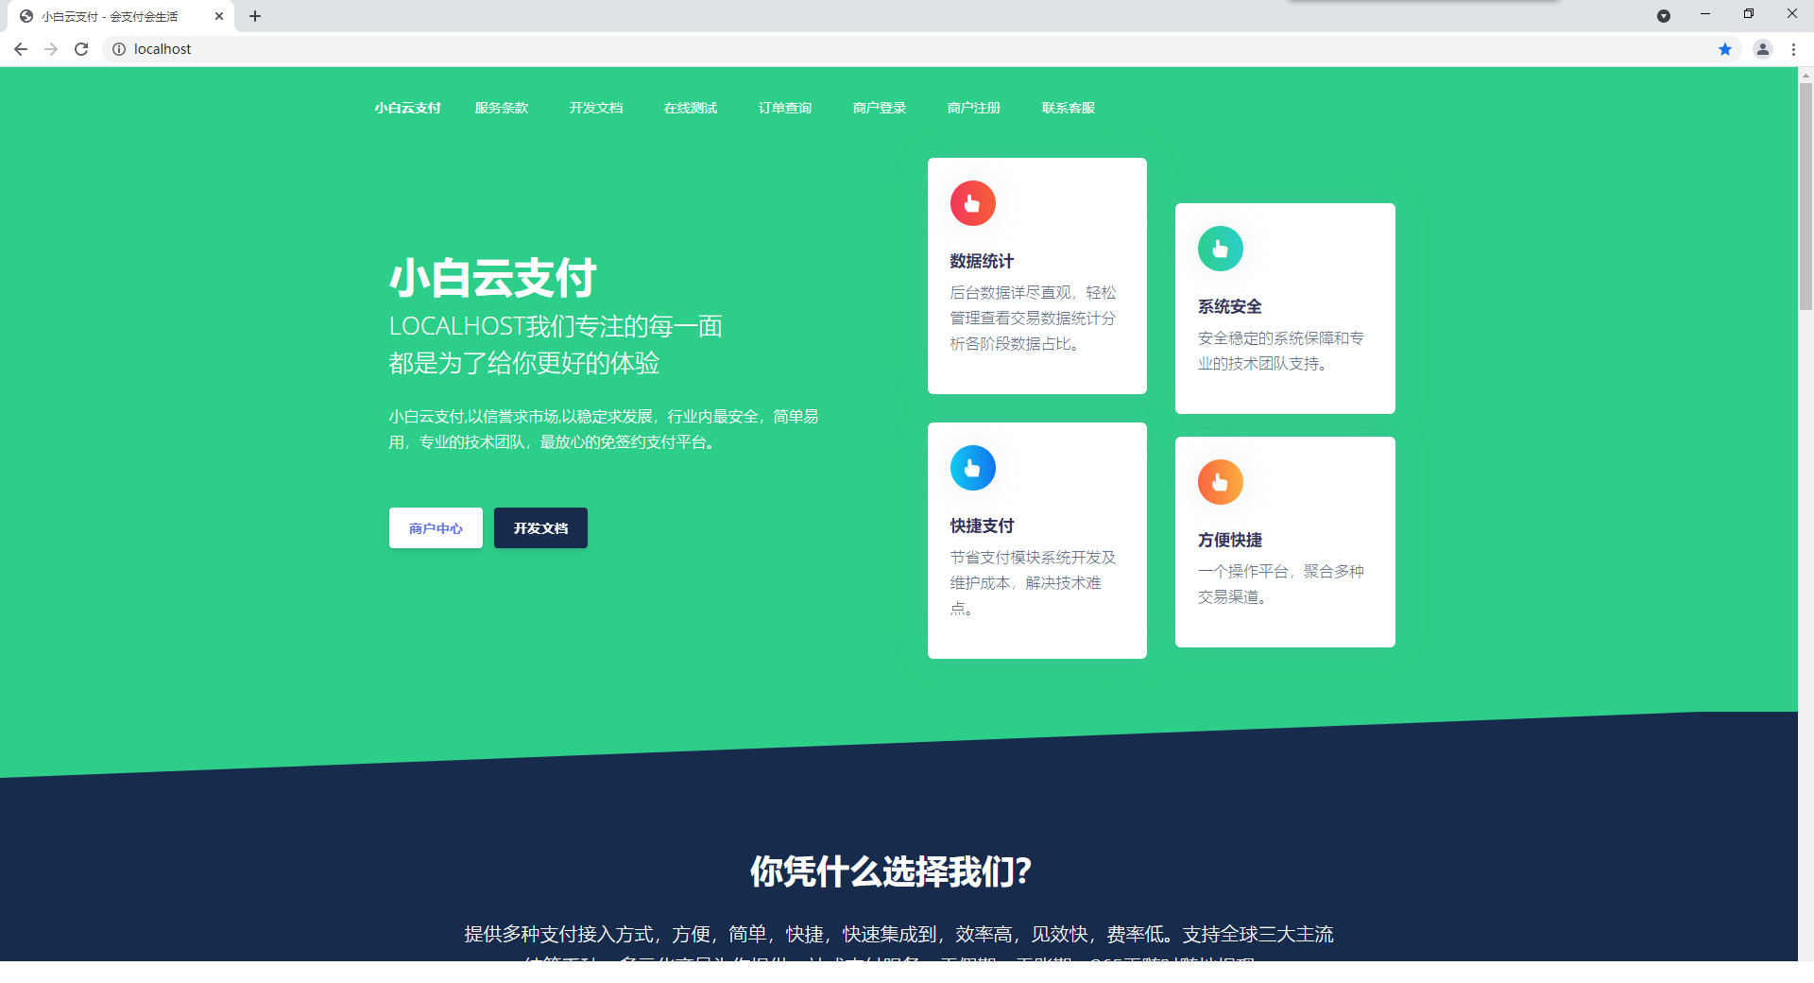Viewport: 1814px width, 983px height.
Task: Open 订单查询 in the navigation bar
Action: click(x=785, y=108)
